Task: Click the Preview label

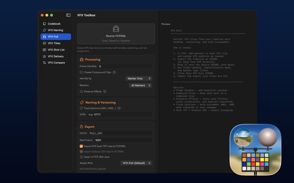Action: coord(166,24)
